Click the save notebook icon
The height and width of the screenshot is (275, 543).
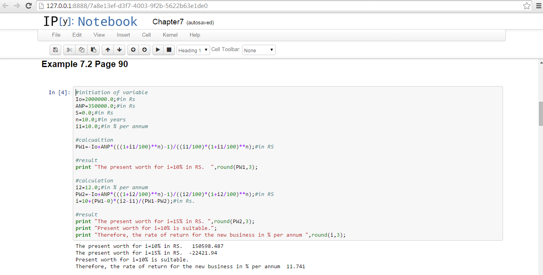[55, 50]
